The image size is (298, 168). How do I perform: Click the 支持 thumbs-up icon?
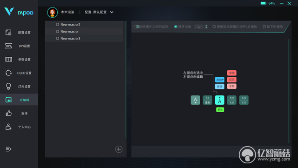point(8,113)
